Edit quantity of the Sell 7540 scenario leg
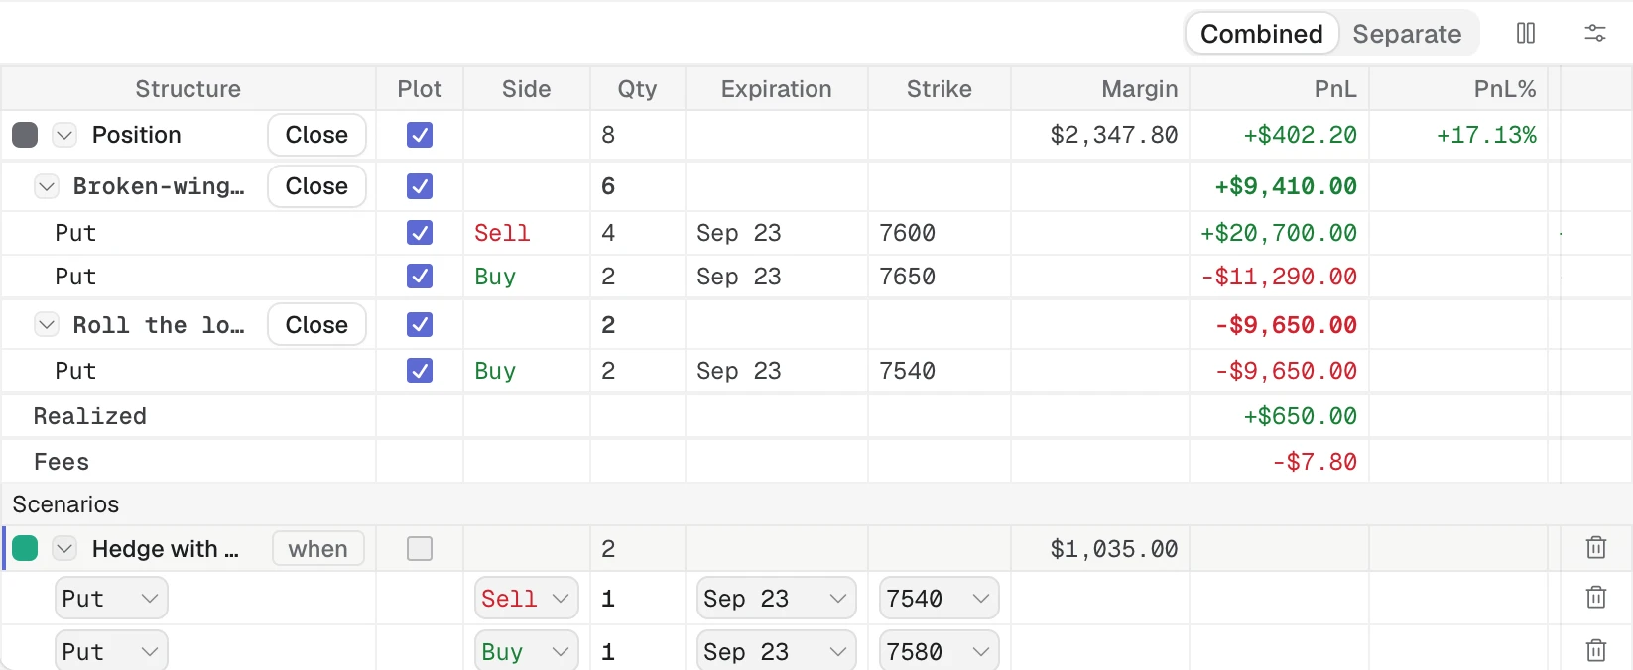The width and height of the screenshot is (1633, 670). point(608,599)
